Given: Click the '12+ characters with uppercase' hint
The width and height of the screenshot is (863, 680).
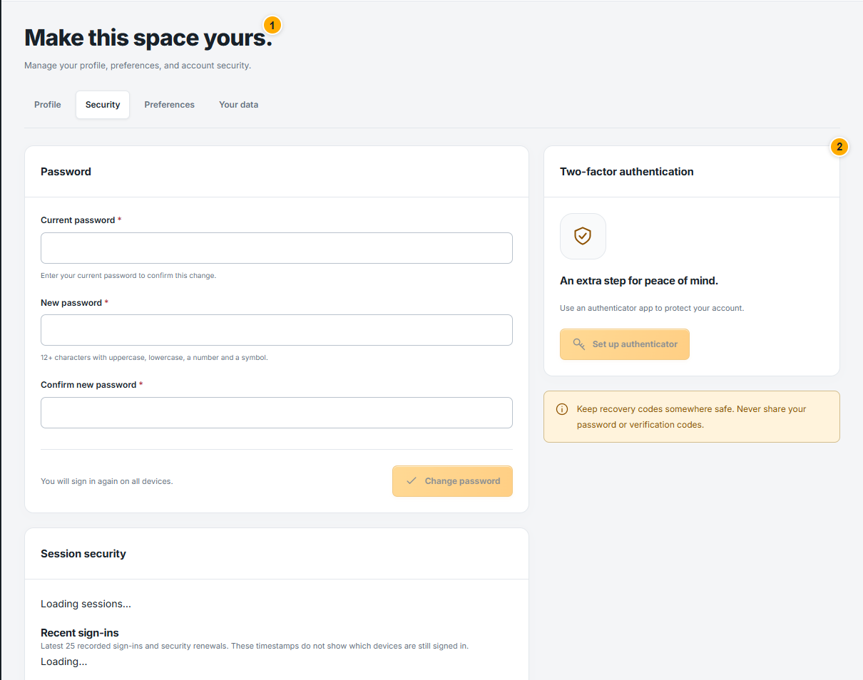Looking at the screenshot, I should (154, 358).
